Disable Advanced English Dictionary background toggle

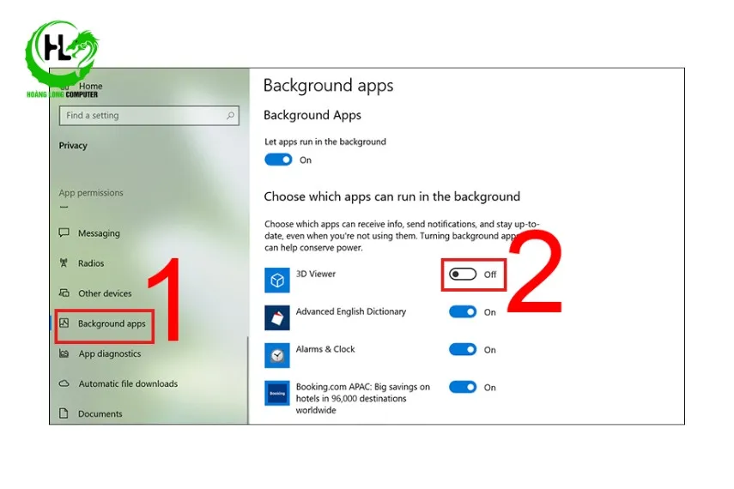pyautogui.click(x=463, y=312)
